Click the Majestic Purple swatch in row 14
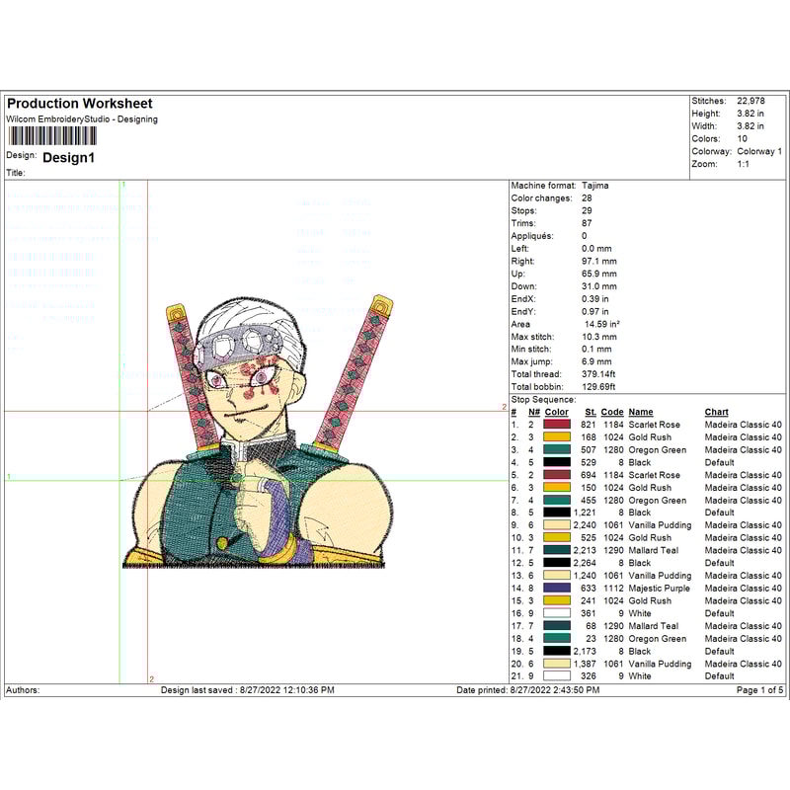The height and width of the screenshot is (790, 790). (x=557, y=589)
